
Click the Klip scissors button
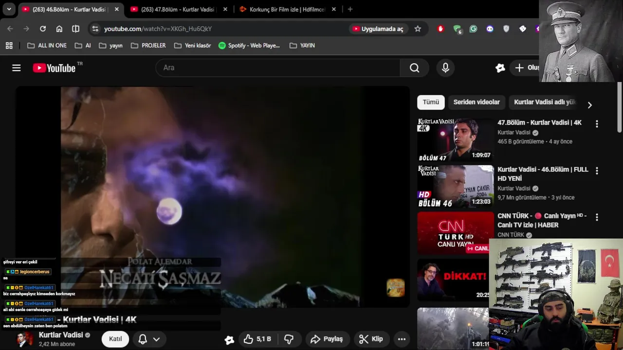[x=371, y=339]
